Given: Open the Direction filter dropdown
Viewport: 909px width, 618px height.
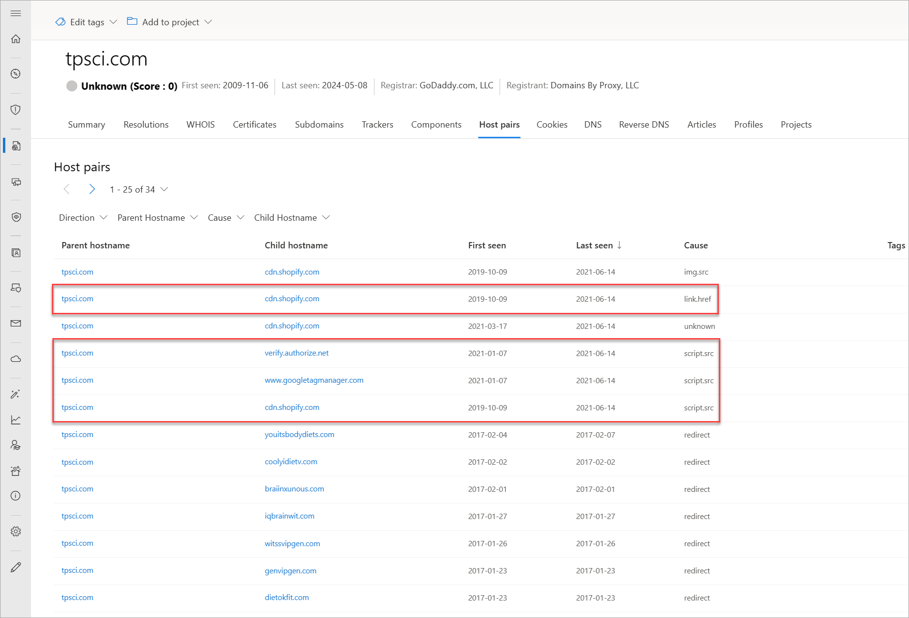Looking at the screenshot, I should pos(82,218).
